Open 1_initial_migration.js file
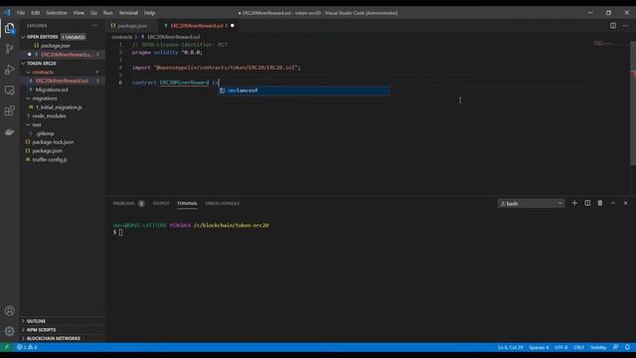 59,107
